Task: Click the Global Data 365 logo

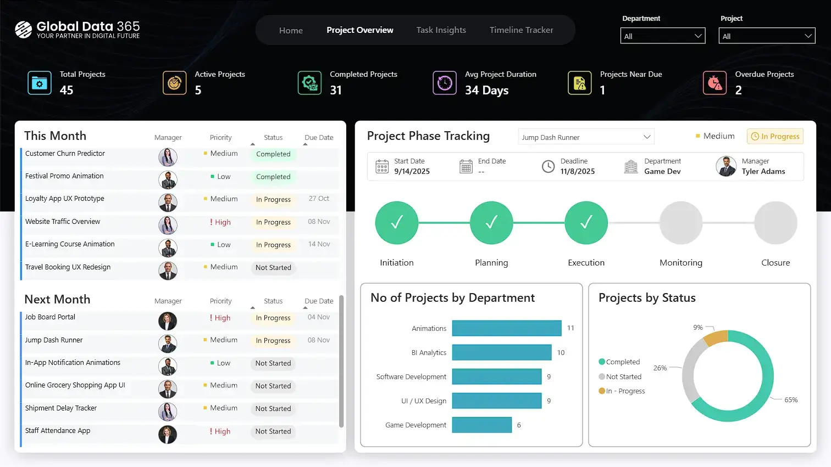Action: point(77,30)
